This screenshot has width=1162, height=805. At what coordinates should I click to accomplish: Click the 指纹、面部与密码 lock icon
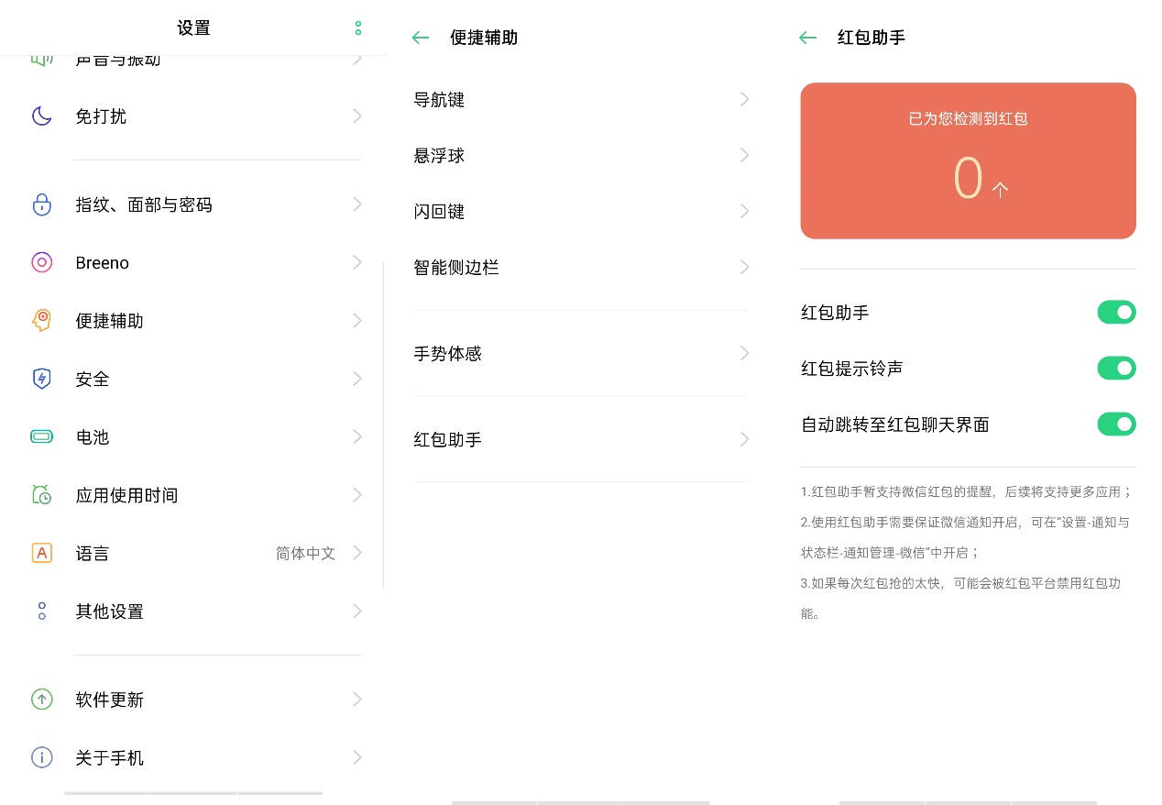tap(41, 204)
